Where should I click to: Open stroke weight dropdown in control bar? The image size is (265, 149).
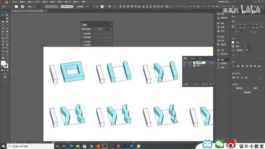(43, 6)
